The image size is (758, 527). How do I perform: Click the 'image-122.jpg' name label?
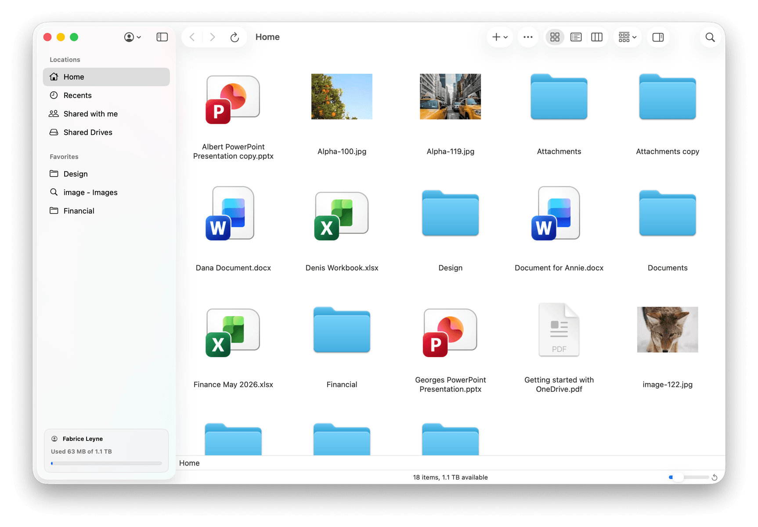(x=667, y=385)
